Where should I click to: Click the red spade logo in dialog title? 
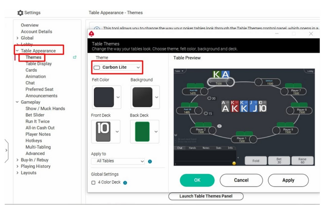92,34
